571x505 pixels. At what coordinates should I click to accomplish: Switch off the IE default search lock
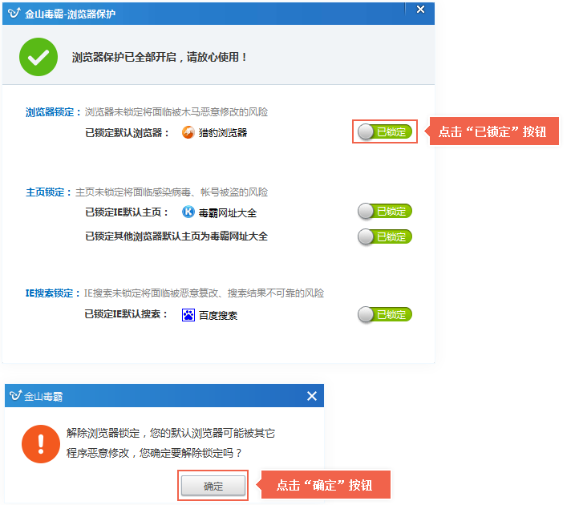[385, 314]
